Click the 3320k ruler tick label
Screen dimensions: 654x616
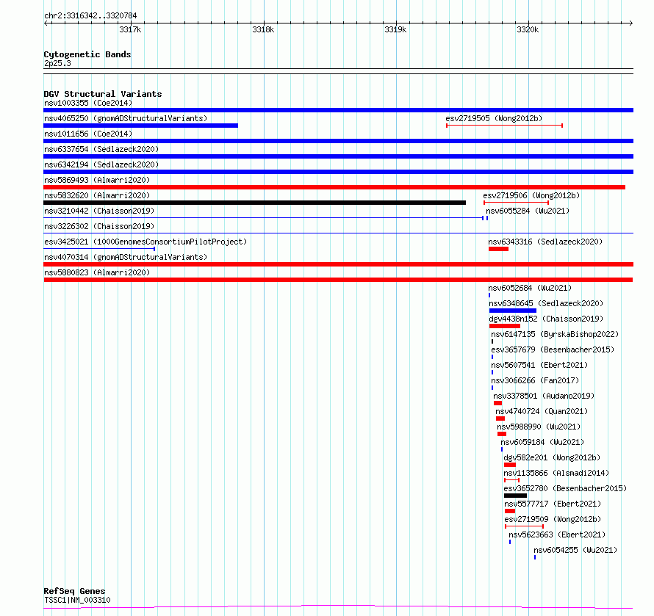528,29
